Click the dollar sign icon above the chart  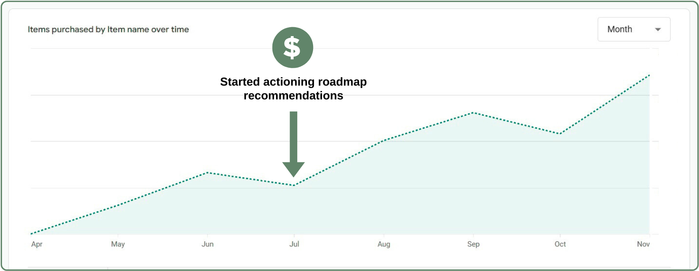292,47
